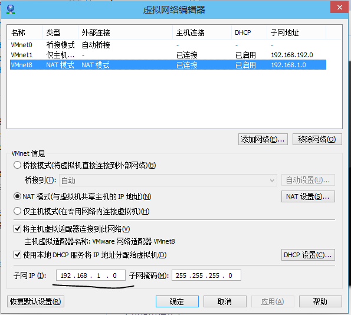The height and width of the screenshot is (315, 351).
Task: Click 自动设置 button
Action: (x=308, y=181)
